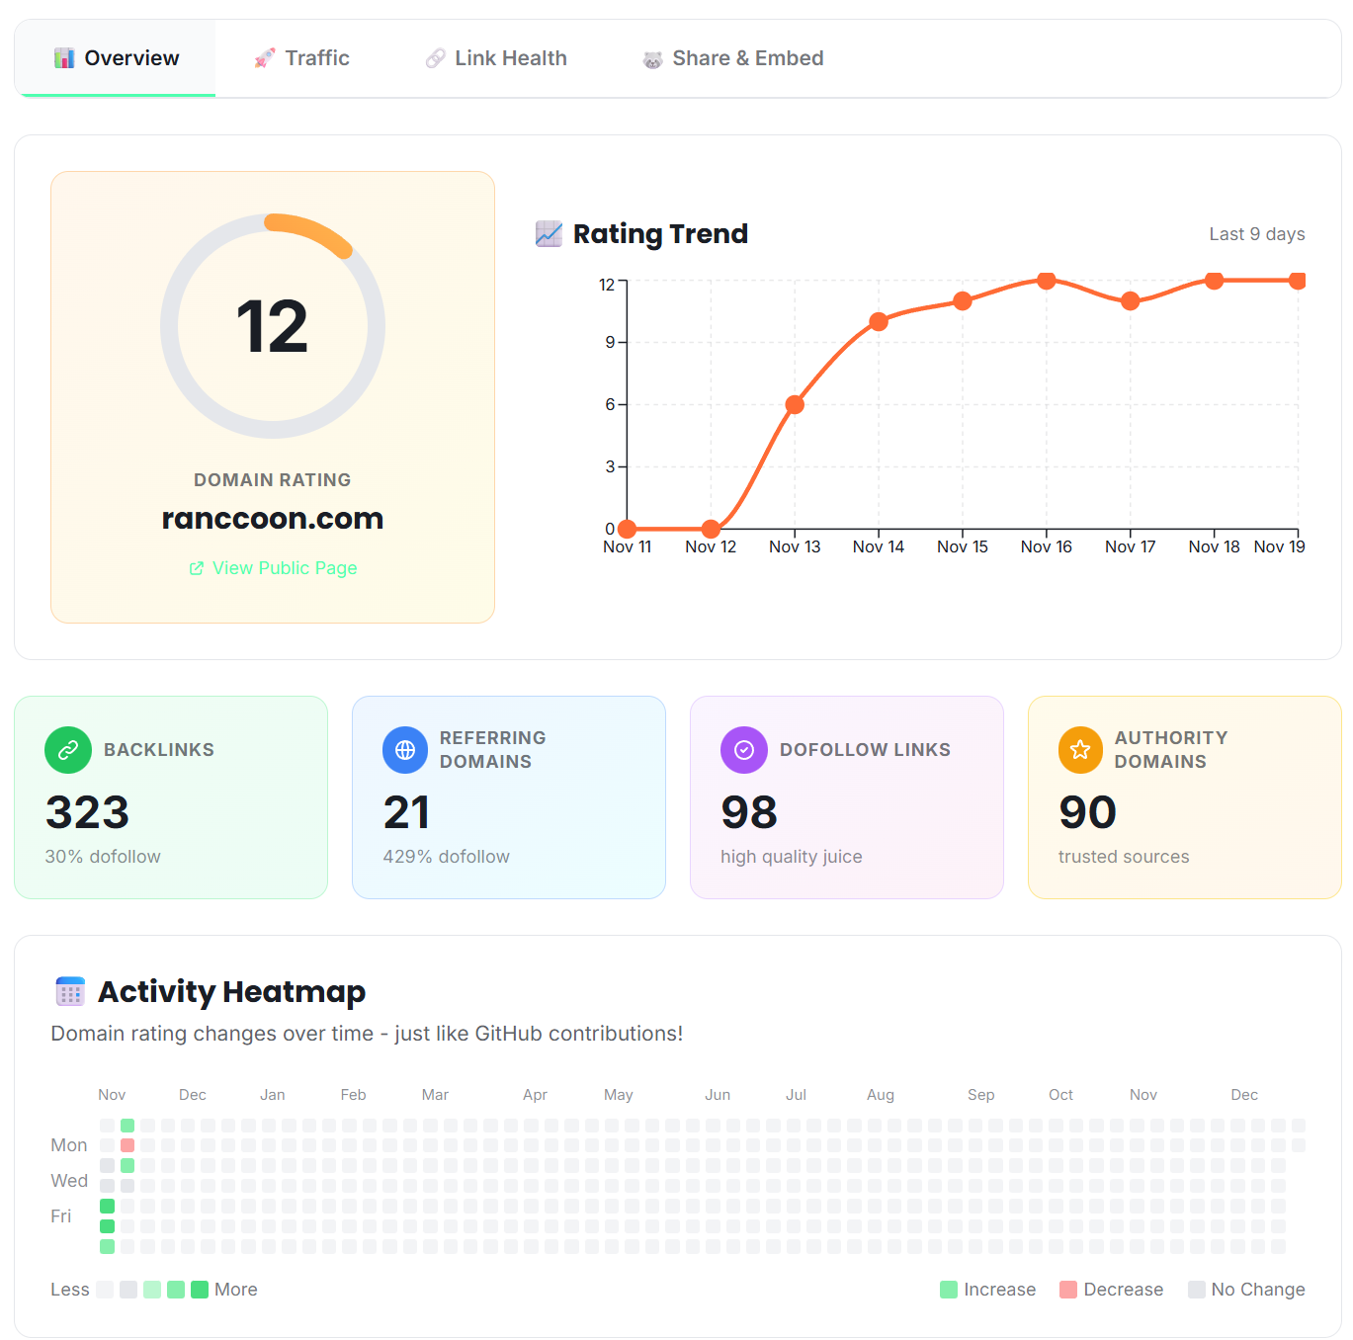1353x1340 pixels.
Task: Expand the Last 9 days range selector
Action: point(1256,234)
